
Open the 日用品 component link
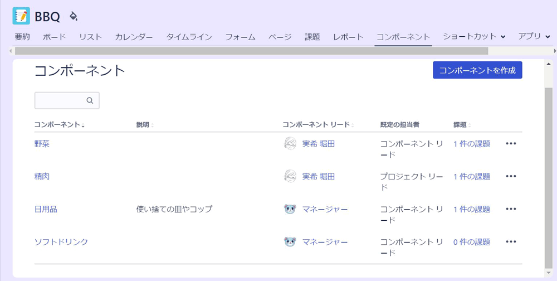(x=46, y=209)
